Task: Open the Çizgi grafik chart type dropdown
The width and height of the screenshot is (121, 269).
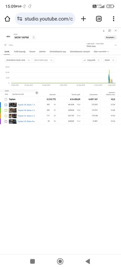Action: click(x=92, y=60)
